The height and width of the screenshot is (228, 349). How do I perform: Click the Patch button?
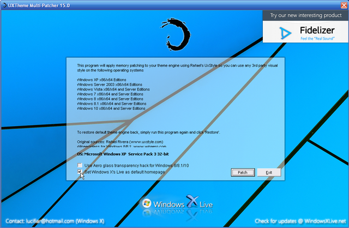pyautogui.click(x=243, y=172)
